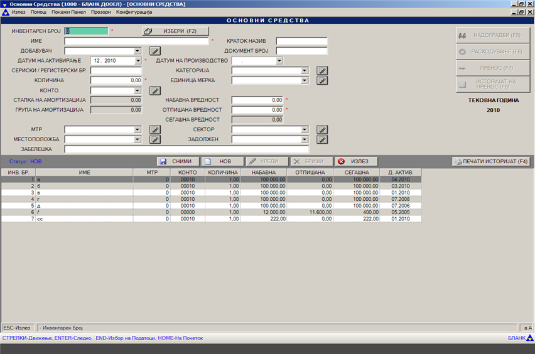Click into the ИМЕ text field
The image size is (535, 354).
coord(136,41)
